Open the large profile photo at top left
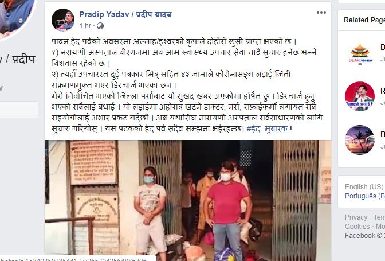The width and height of the screenshot is (385, 261). [x=15, y=16]
